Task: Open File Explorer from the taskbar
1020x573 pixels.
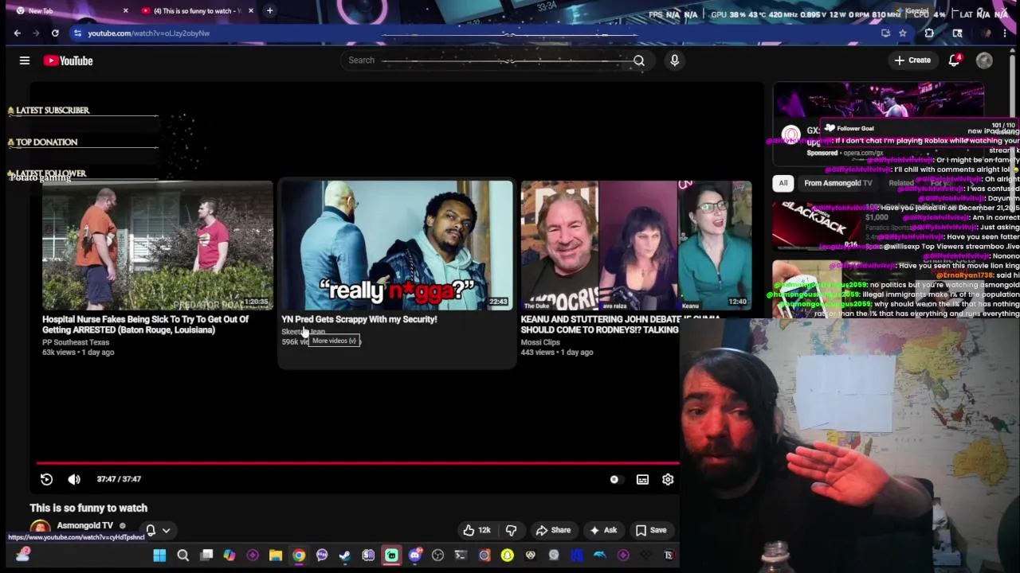Action: pyautogui.click(x=276, y=555)
